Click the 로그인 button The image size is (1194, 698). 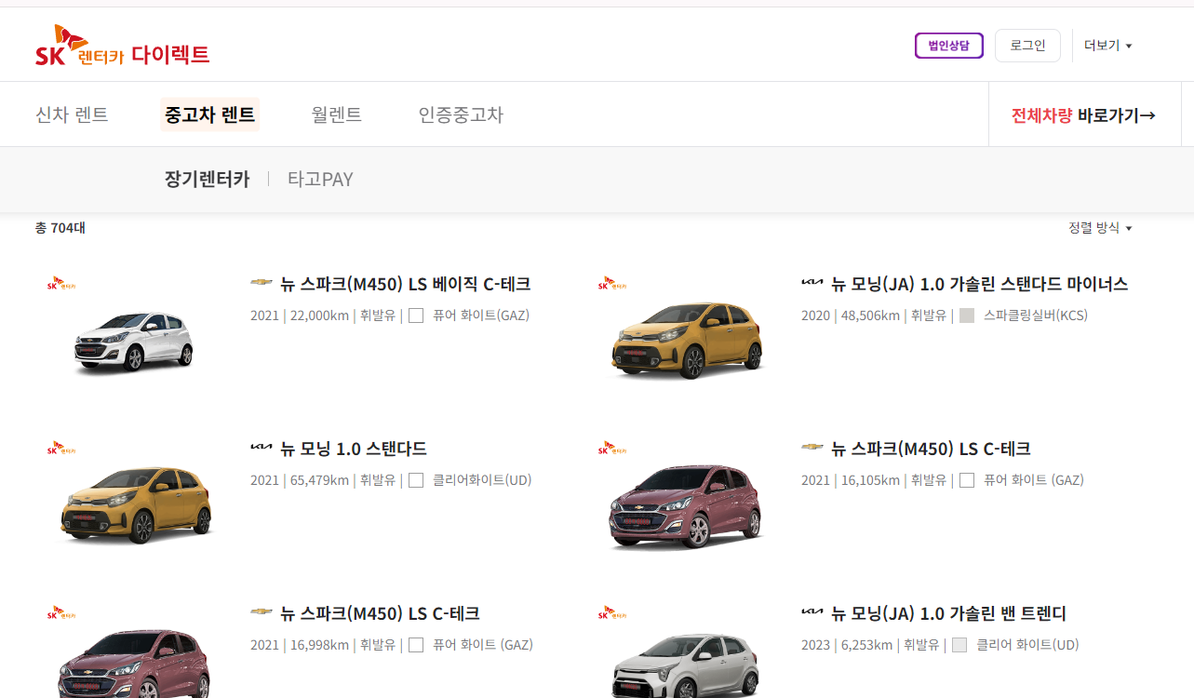point(1027,46)
